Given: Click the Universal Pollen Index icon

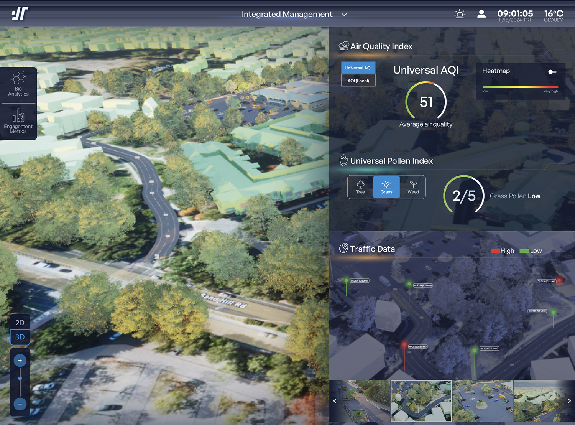Looking at the screenshot, I should click(343, 160).
